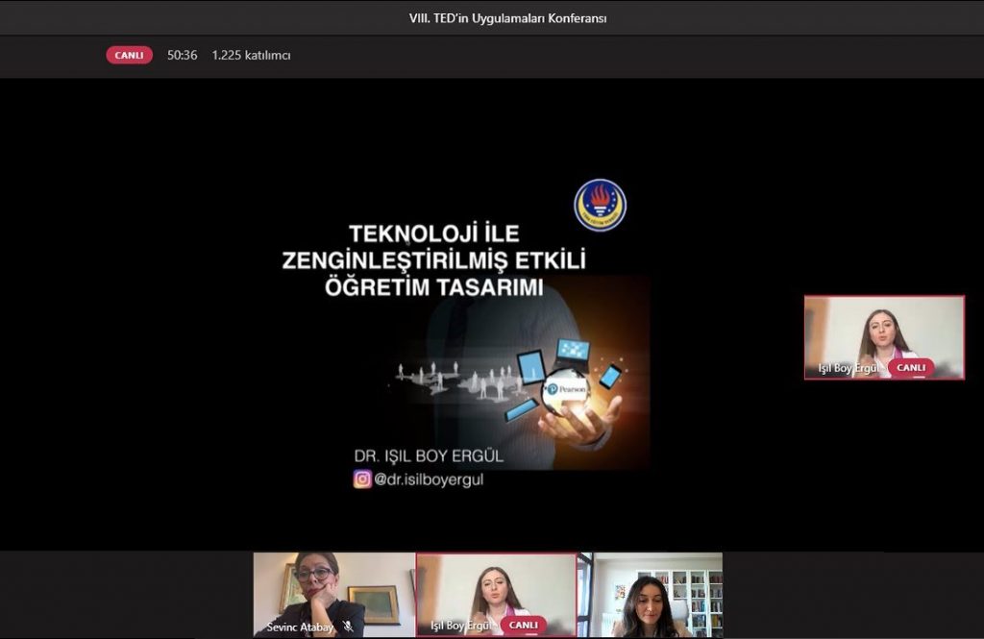This screenshot has width=984, height=639.
Task: Click the CANLI badge on the right-side video tile
Action: (x=911, y=367)
